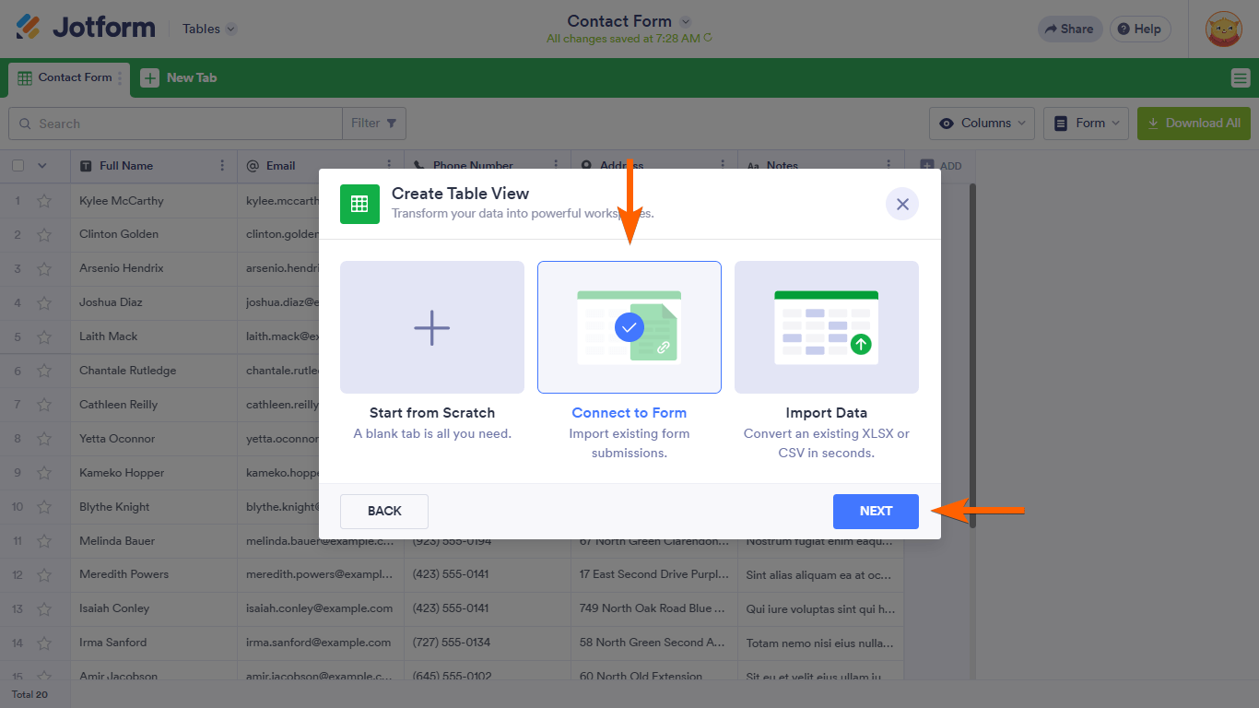Click irma.sanford@example.com email cell
1259x708 pixels.
[321, 643]
